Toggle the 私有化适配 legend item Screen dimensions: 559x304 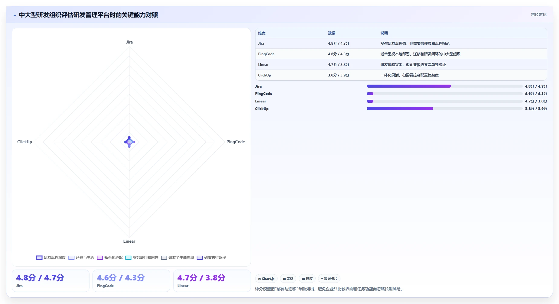[110, 257]
